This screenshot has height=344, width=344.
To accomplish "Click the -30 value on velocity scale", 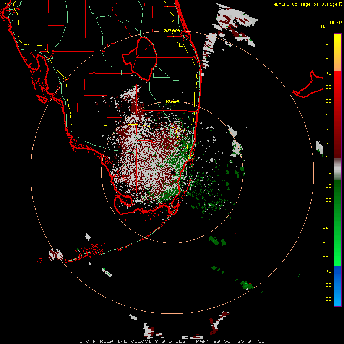I will pos(327,214).
